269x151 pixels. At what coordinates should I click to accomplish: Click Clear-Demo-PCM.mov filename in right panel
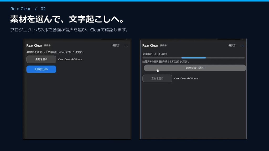click(x=186, y=78)
